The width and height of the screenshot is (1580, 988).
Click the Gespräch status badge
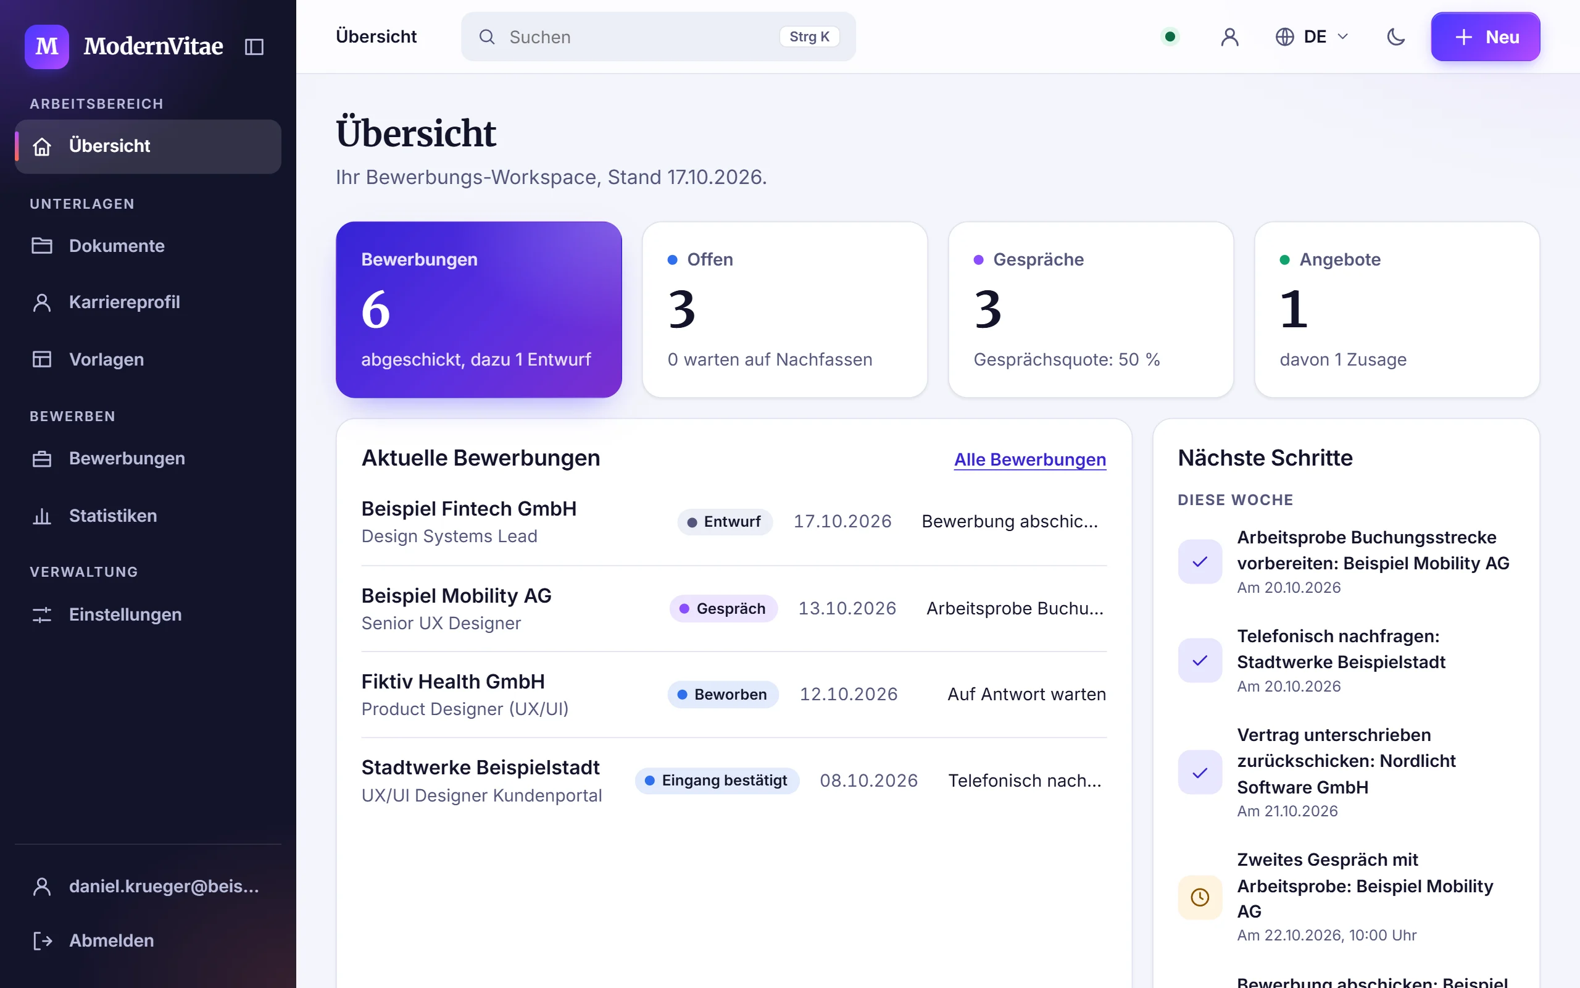723,608
